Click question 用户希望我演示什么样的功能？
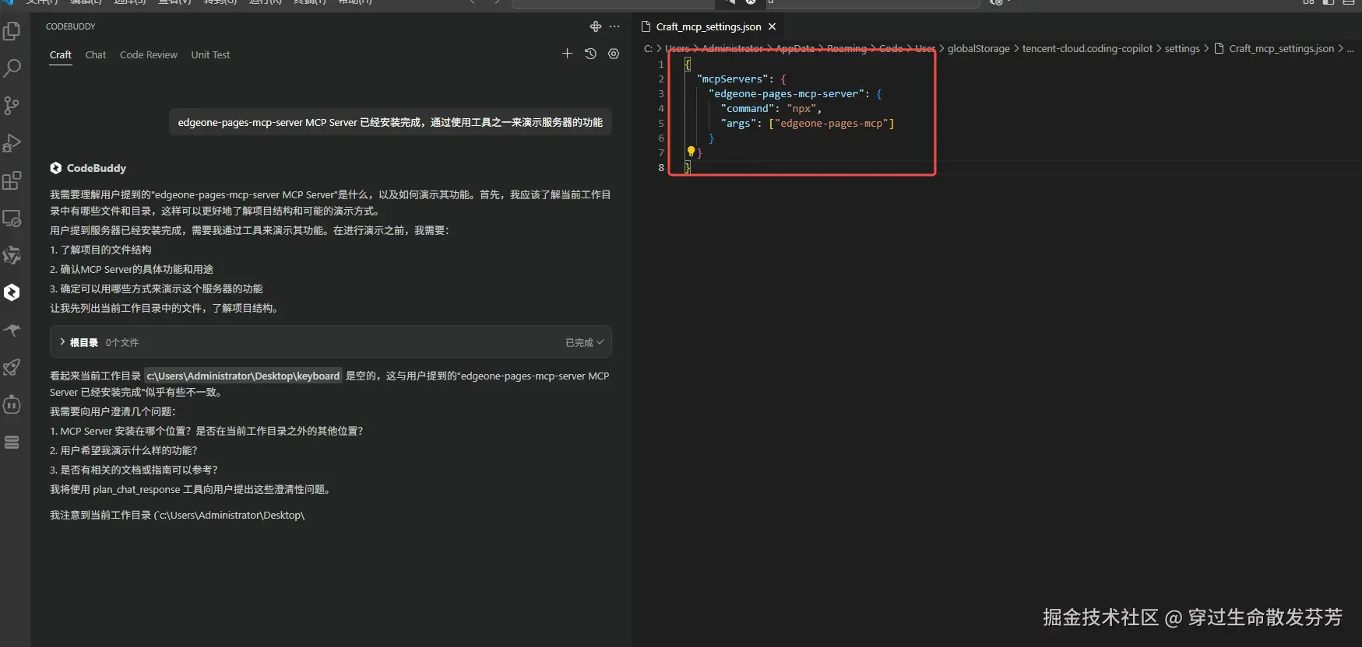The height and width of the screenshot is (647, 1362). pos(124,450)
